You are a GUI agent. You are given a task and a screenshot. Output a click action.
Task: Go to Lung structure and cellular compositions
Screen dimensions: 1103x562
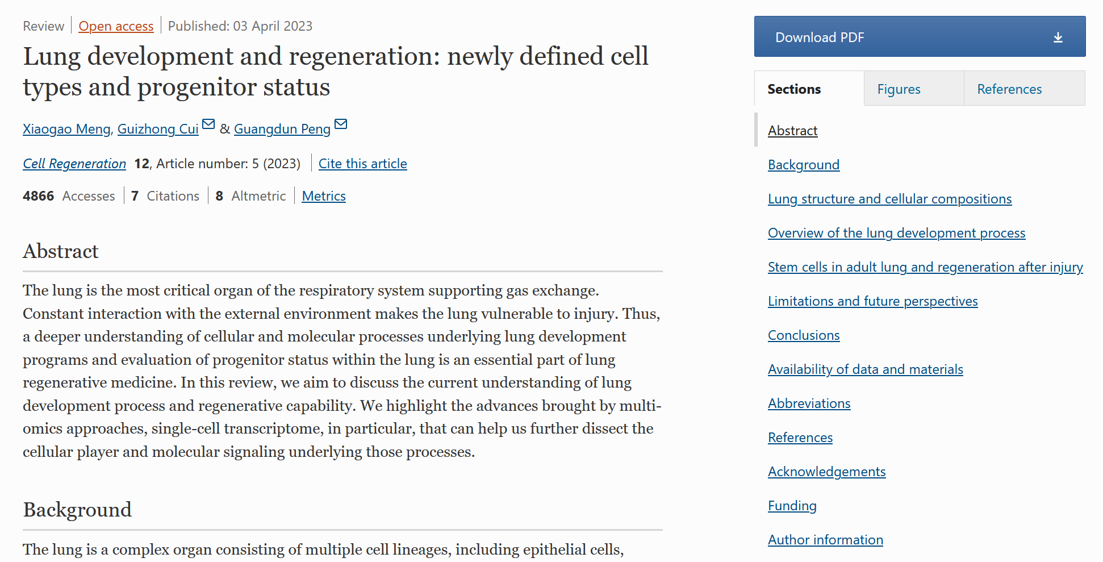pos(889,199)
